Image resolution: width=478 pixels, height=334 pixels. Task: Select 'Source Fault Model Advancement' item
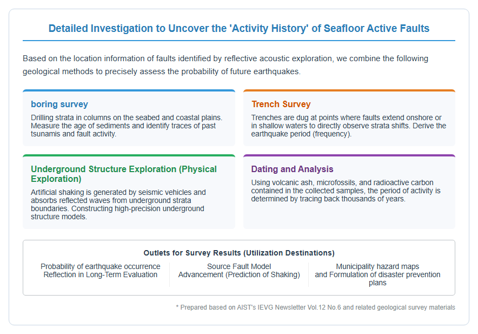tap(239, 271)
